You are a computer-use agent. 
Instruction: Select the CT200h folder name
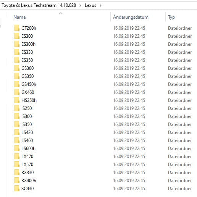(x=29, y=28)
